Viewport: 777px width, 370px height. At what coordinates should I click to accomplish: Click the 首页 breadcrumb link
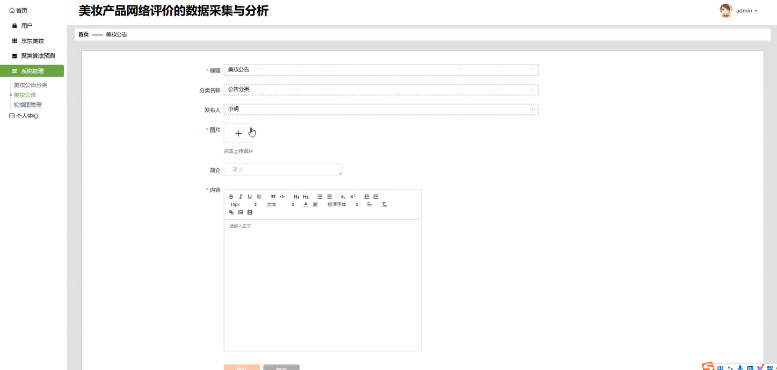pyautogui.click(x=83, y=34)
